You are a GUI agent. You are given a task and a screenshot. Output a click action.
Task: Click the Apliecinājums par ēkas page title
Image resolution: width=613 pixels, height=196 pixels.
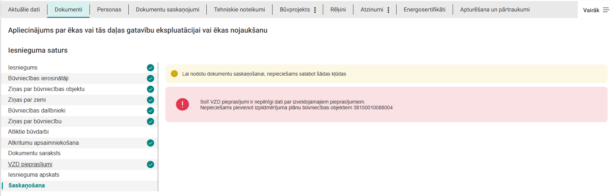point(138,30)
